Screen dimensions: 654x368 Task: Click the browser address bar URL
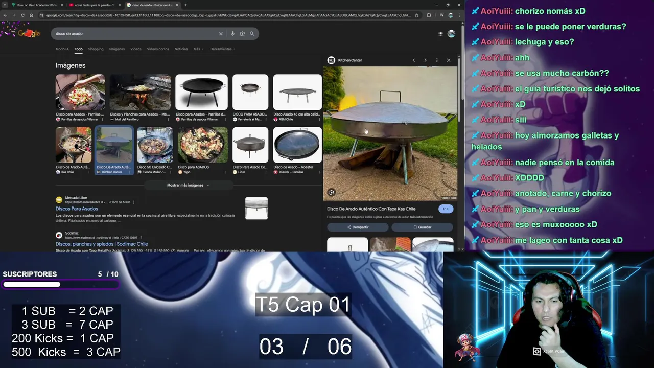228,15
